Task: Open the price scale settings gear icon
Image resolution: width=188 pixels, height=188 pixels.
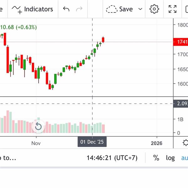Action: click(x=185, y=143)
